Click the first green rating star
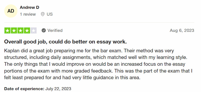201x92 pixels. pos(8,30)
